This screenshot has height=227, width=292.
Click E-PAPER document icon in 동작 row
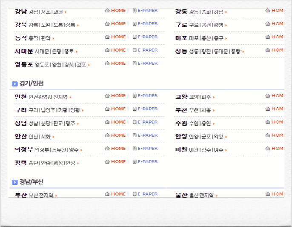pyautogui.click(x=135, y=37)
